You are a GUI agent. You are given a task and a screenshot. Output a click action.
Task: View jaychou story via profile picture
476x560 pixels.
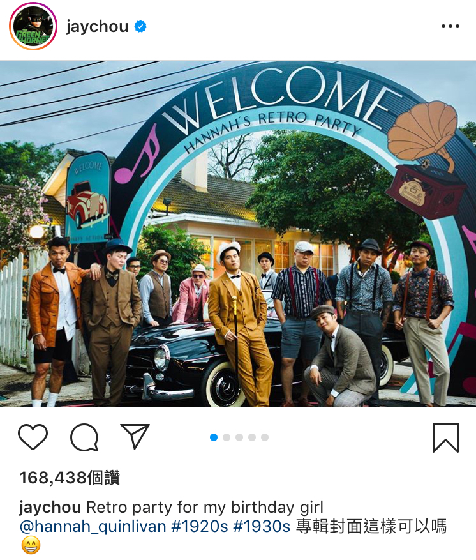click(33, 26)
